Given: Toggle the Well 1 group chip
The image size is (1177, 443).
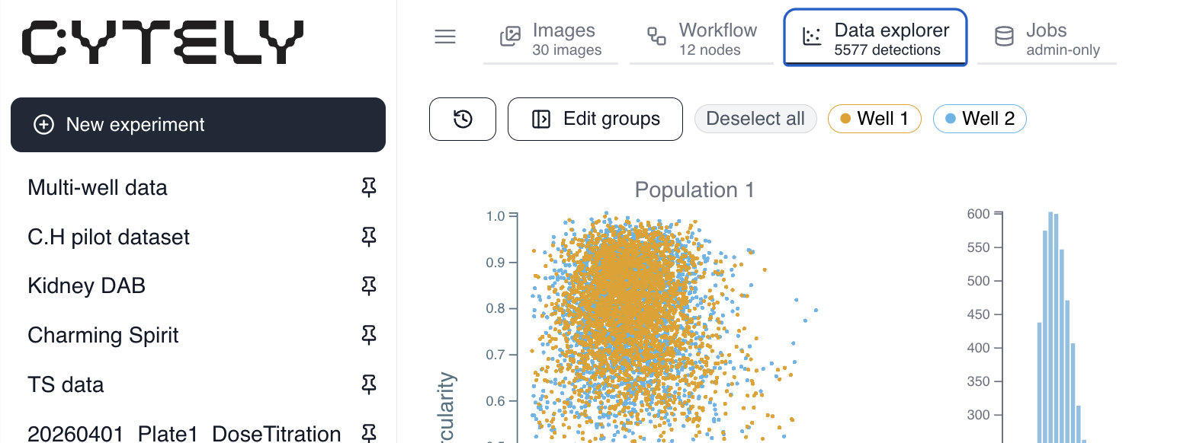Looking at the screenshot, I should click(x=874, y=119).
